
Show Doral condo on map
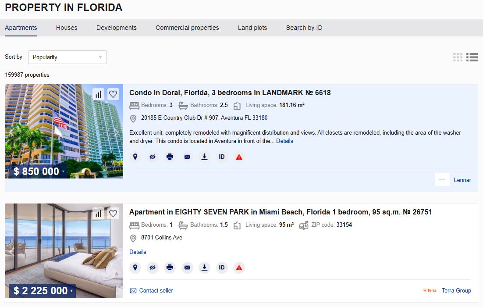click(135, 157)
